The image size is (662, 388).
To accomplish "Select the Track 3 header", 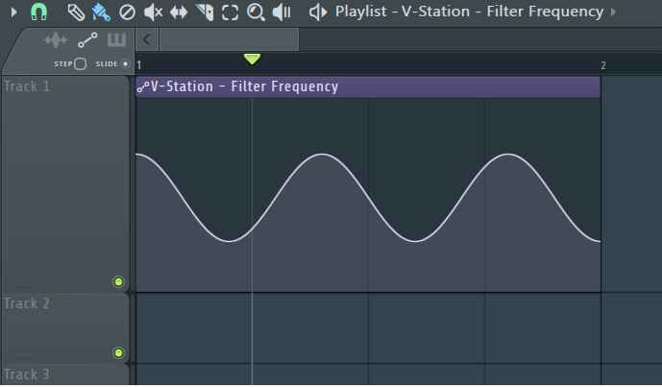I will (x=65, y=375).
